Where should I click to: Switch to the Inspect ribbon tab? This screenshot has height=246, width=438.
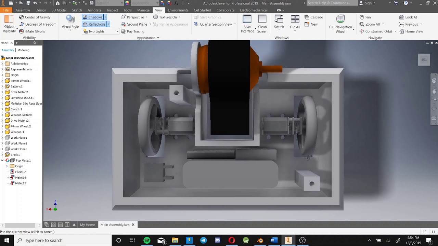112,10
